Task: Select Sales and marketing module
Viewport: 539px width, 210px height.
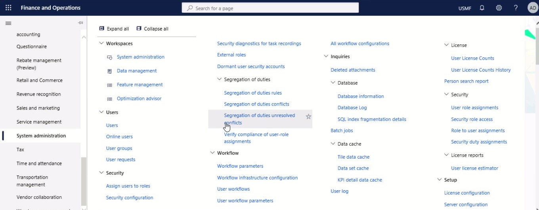Action: pos(38,108)
